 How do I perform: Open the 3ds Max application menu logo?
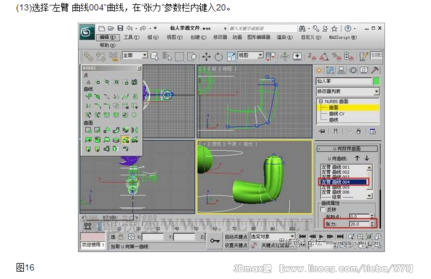pos(87,32)
